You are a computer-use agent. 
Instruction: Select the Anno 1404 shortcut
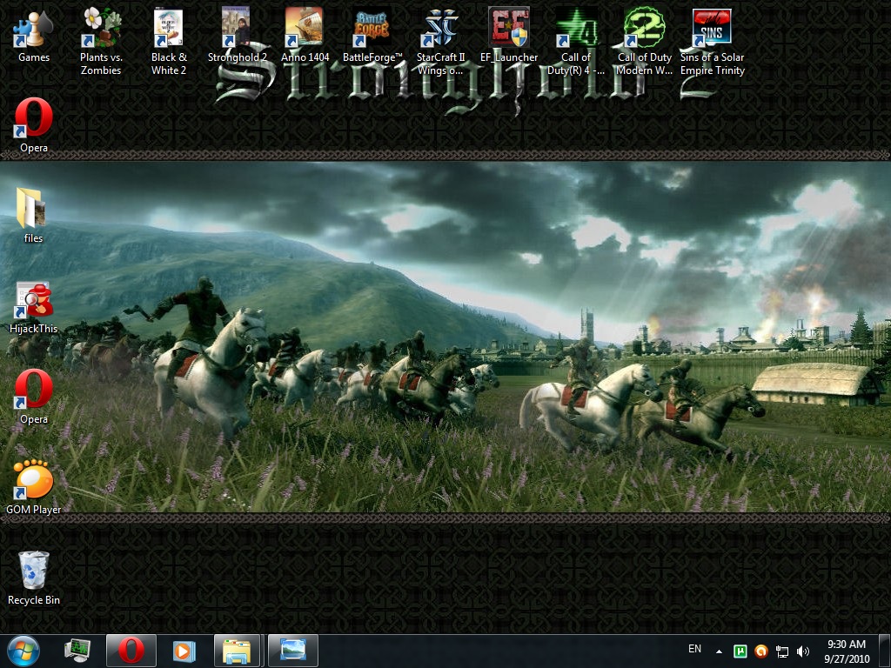[x=305, y=35]
